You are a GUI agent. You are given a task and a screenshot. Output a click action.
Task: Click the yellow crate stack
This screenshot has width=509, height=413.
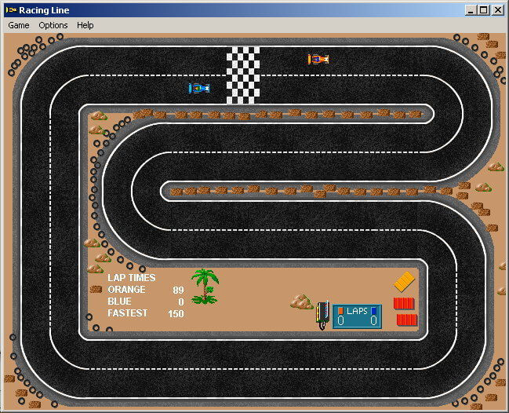(x=404, y=281)
